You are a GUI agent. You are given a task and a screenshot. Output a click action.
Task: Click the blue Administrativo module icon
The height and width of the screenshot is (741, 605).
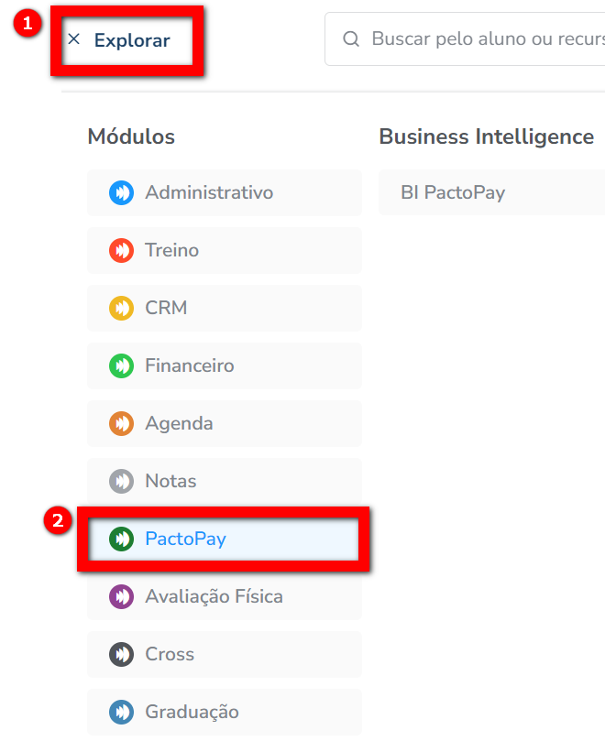pos(121,193)
